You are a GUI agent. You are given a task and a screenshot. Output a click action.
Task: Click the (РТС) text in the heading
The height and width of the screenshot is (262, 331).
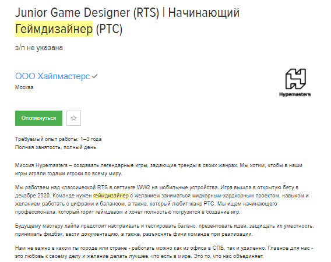[109, 29]
